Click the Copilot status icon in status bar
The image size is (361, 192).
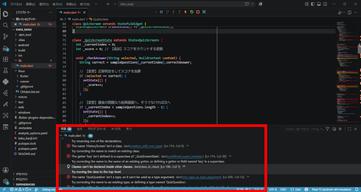(306, 189)
